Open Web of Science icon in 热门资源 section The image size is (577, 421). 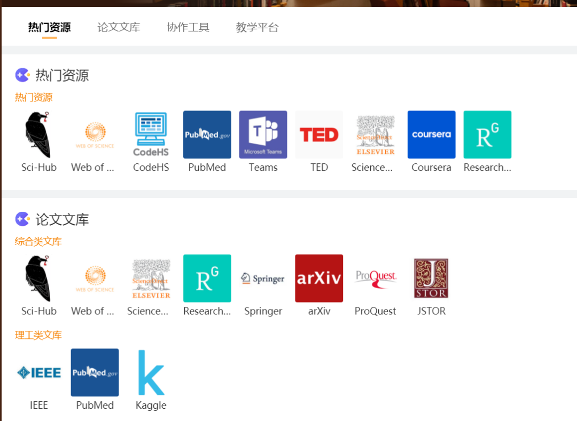pyautogui.click(x=95, y=135)
